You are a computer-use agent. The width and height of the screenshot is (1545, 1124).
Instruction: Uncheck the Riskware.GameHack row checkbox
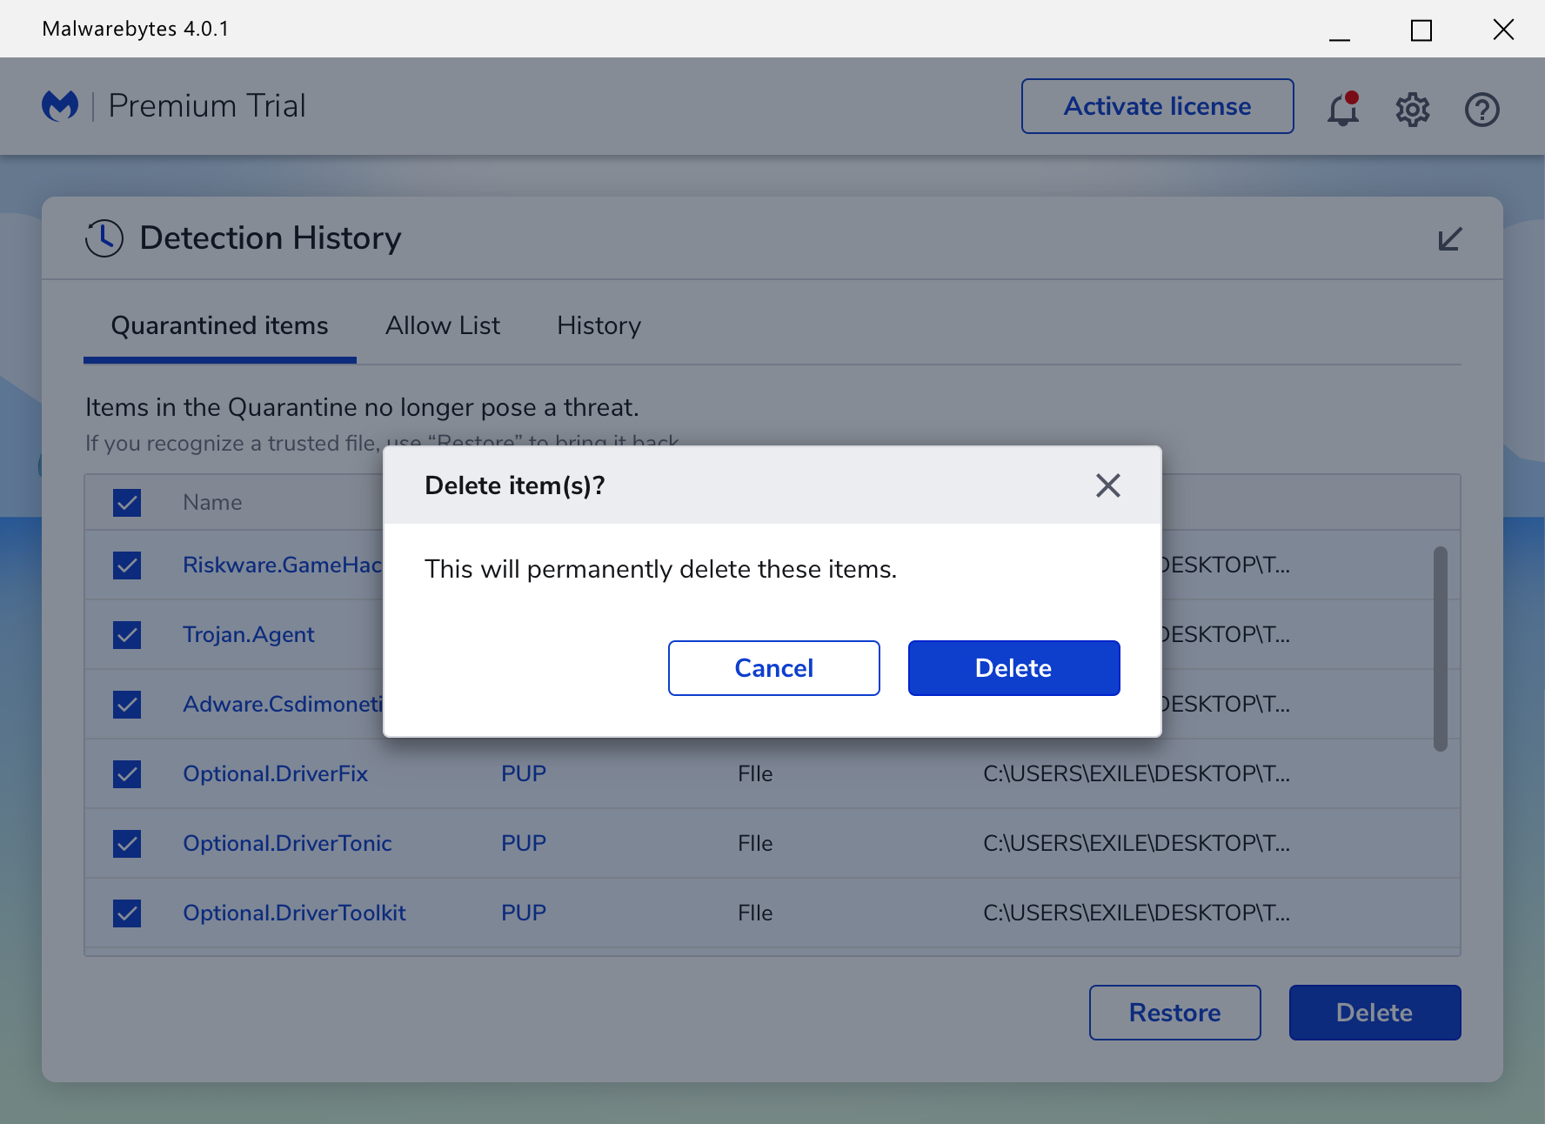[127, 565]
